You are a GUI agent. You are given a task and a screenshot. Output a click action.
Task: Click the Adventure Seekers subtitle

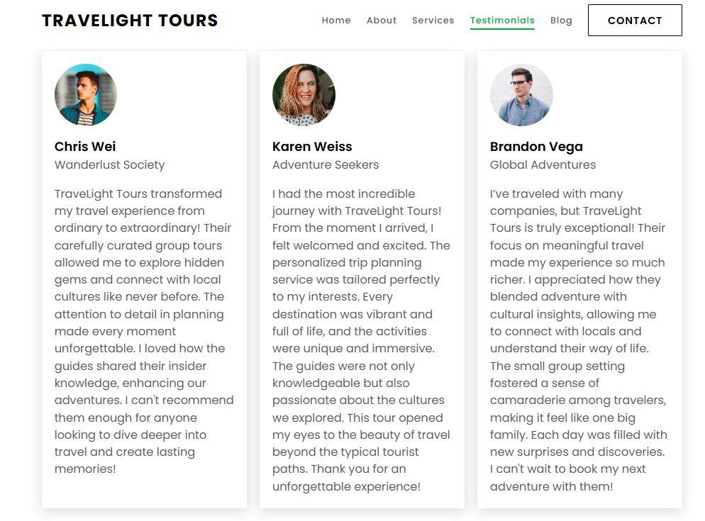(x=326, y=165)
